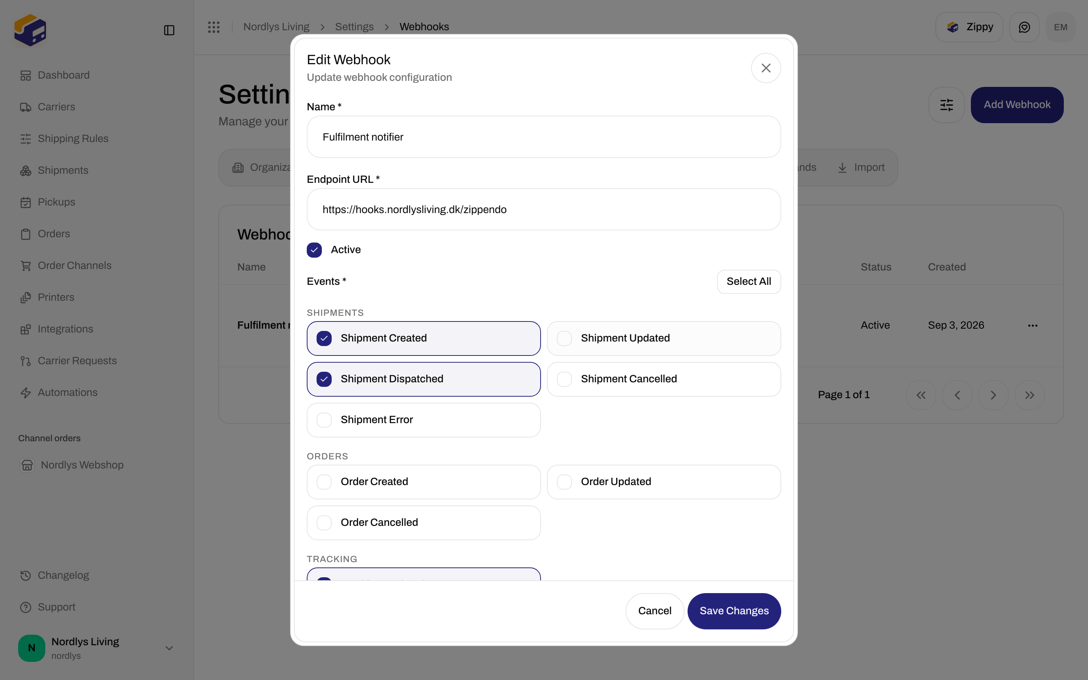Check the Shipment Updated event
The height and width of the screenshot is (680, 1088).
pyautogui.click(x=564, y=338)
